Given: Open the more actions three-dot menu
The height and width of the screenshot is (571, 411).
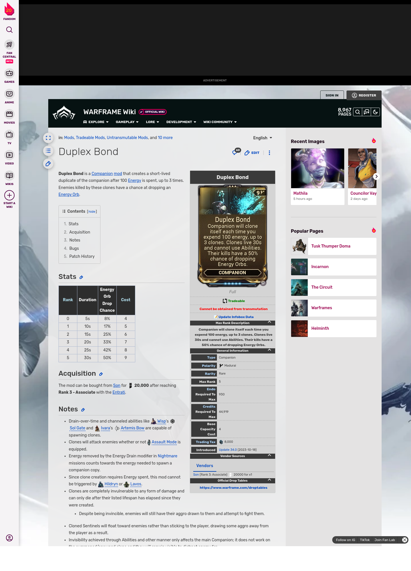Looking at the screenshot, I should (269, 153).
